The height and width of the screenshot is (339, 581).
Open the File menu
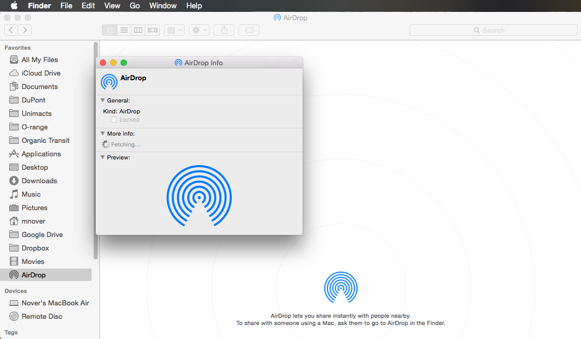click(66, 6)
